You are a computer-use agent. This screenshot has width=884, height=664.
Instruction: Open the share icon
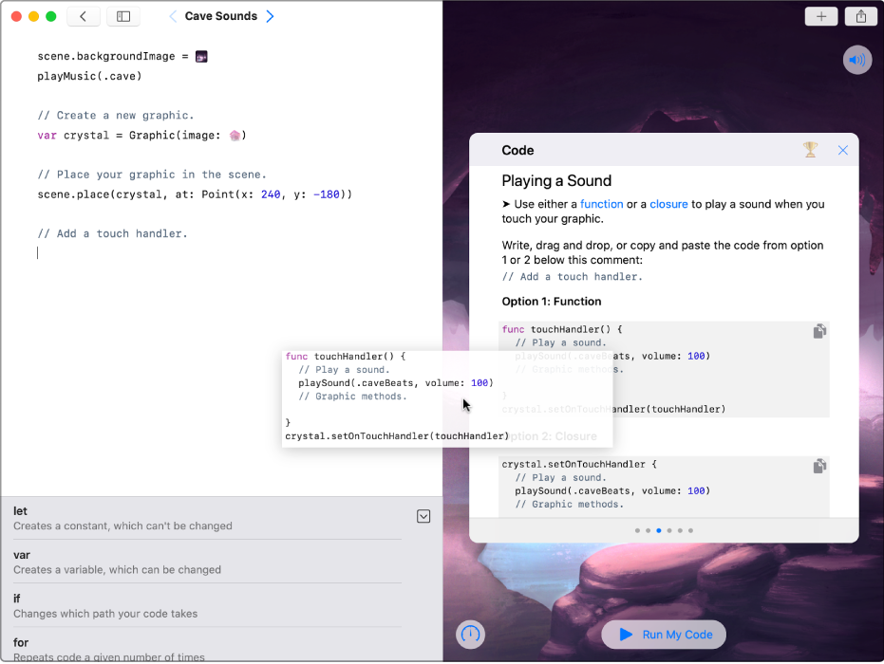coord(861,16)
